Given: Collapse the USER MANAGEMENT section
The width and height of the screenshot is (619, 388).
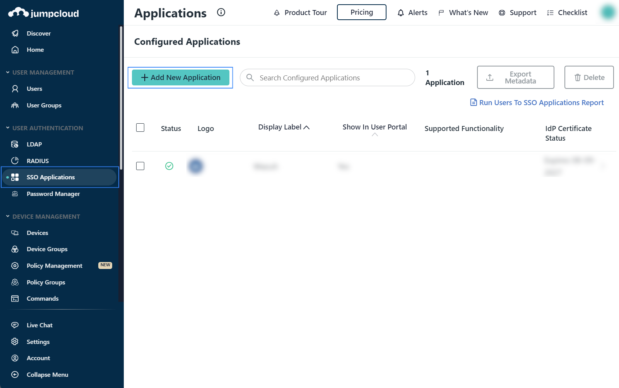Looking at the screenshot, I should 8,72.
